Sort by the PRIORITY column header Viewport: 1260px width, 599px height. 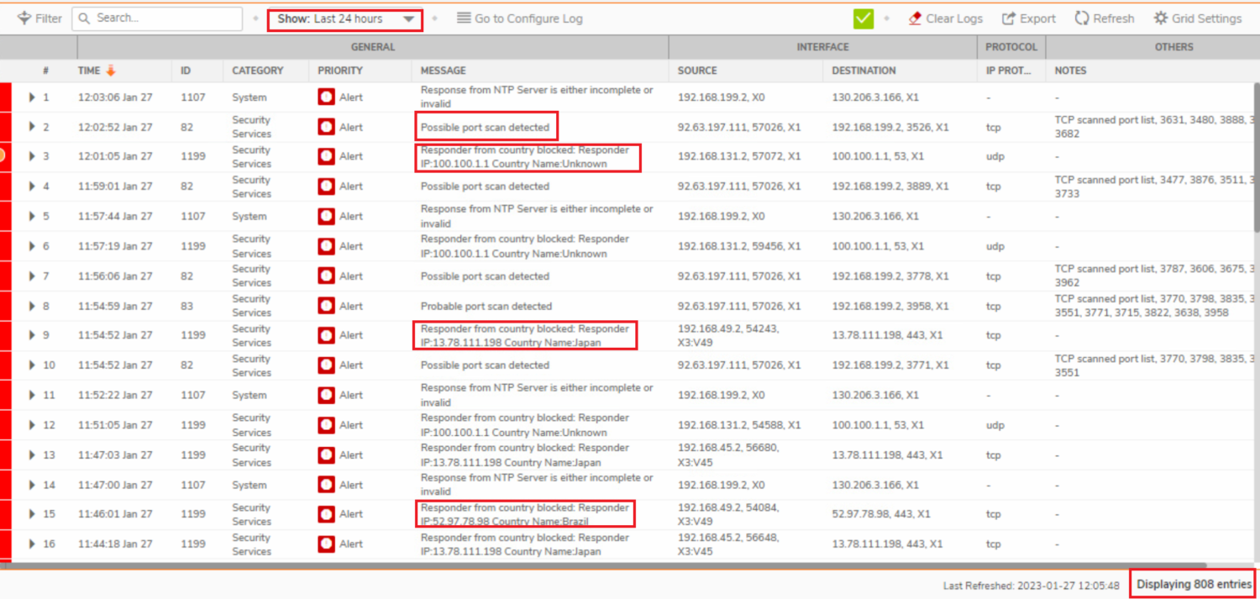point(340,71)
